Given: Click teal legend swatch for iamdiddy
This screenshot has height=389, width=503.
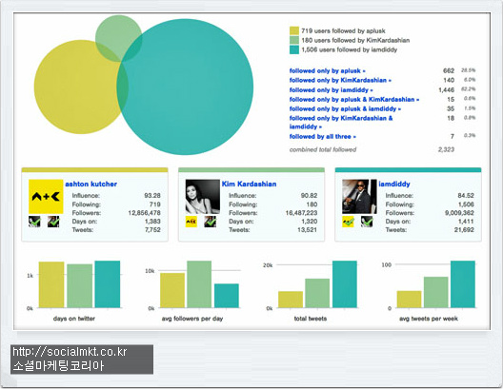Looking at the screenshot, I should [294, 49].
